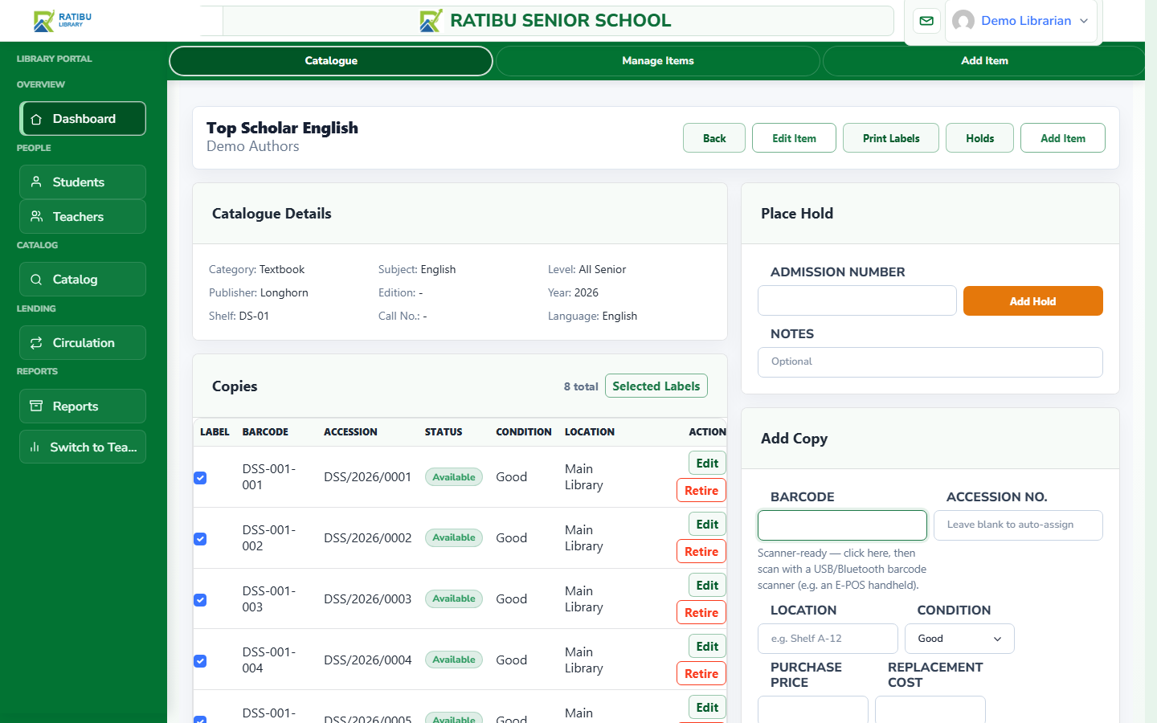
Task: Uncheck label checkbox for DSS-001-003
Action: (200, 600)
